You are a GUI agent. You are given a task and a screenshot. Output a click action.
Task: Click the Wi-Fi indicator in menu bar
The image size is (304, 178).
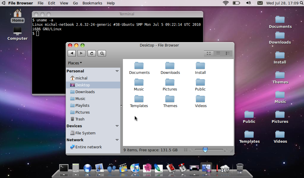[x=226, y=3]
